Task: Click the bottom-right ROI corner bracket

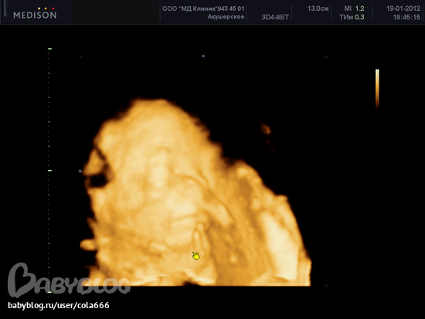Action: (x=326, y=285)
